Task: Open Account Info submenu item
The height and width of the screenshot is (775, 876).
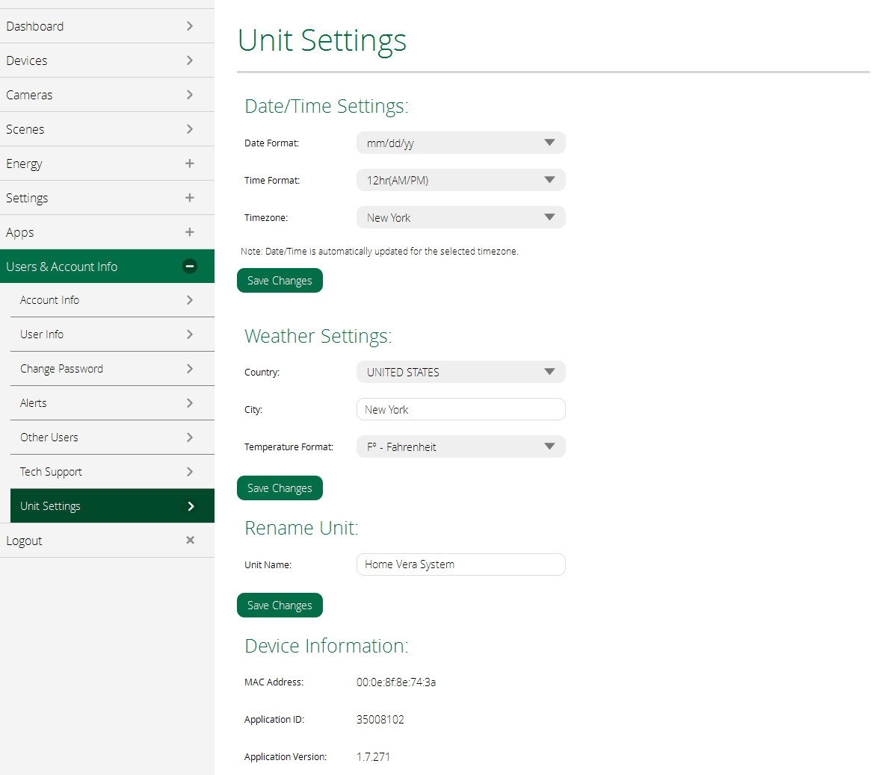Action: tap(112, 300)
